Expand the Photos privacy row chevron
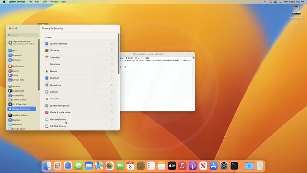Viewport: 307px width, 173px height. coord(112,71)
